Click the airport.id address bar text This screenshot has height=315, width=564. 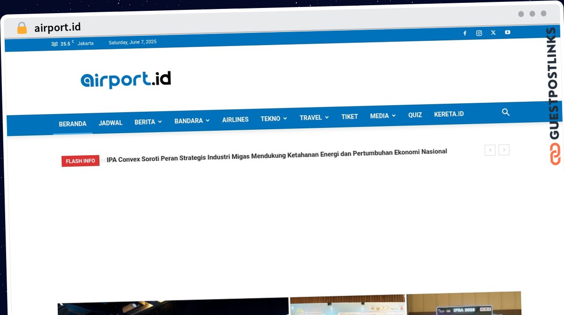[x=57, y=28]
